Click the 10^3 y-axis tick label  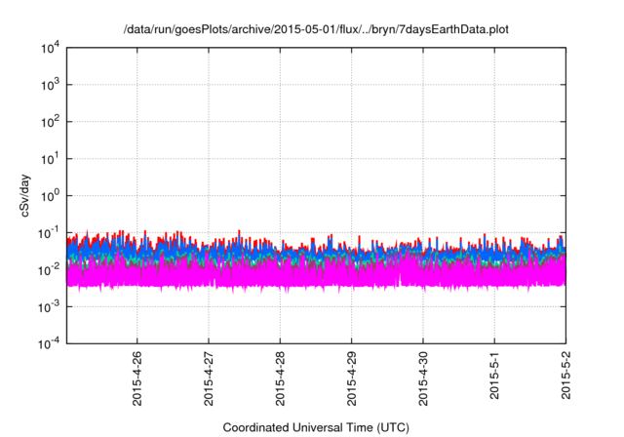(51, 85)
